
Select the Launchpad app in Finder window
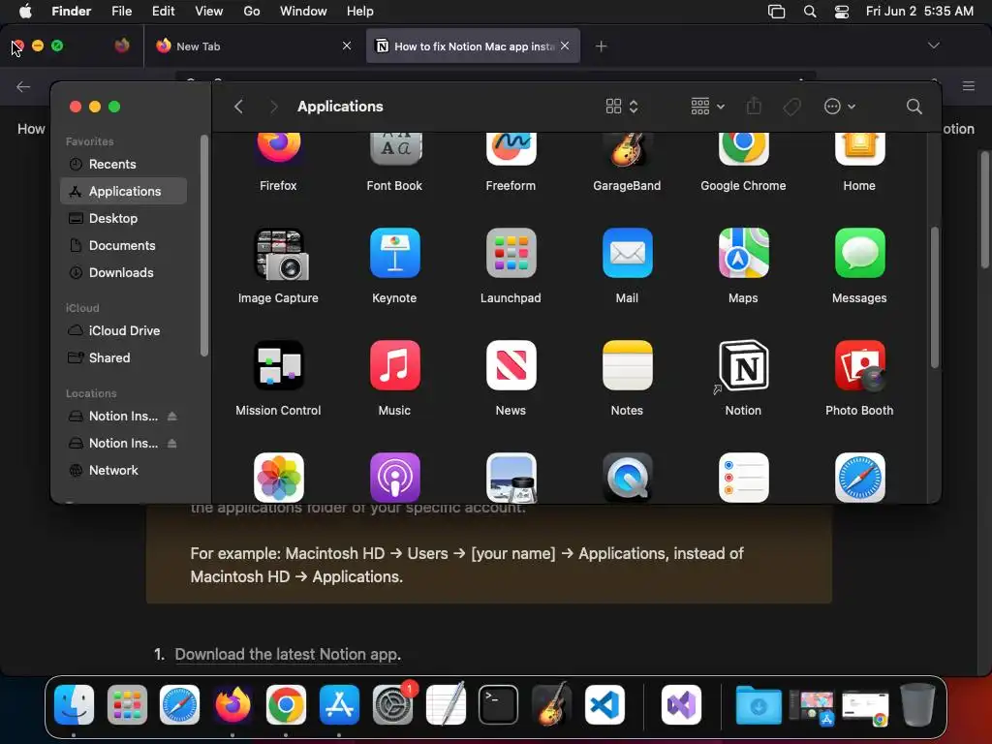[511, 253]
